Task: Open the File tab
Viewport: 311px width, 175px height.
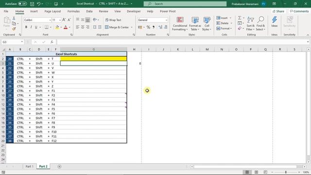Action: point(6,11)
